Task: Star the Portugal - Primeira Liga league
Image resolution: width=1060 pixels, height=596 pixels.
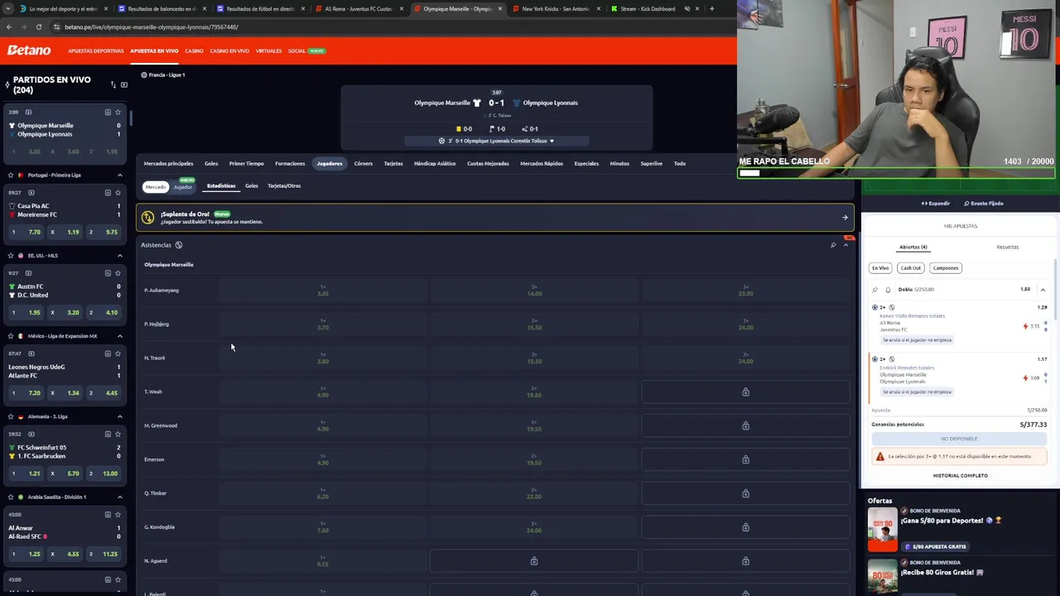Action: [11, 175]
